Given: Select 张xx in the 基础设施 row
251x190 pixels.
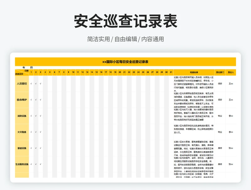Looking at the screenshot, I should point(231,148).
